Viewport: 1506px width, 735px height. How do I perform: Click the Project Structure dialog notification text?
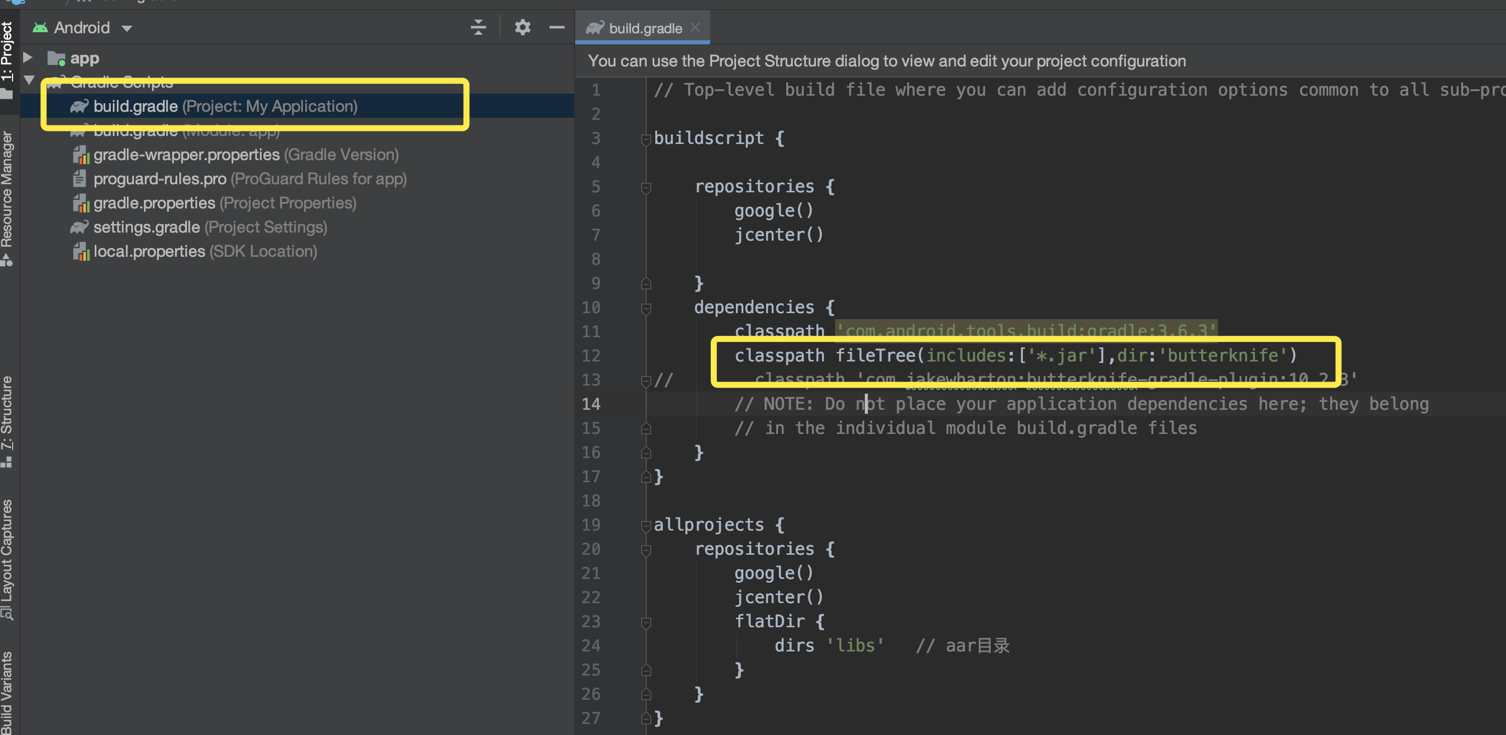pos(887,61)
